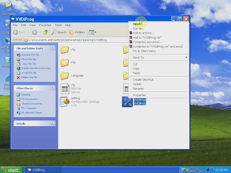Choose Paste in the context menu
This screenshot has width=231, height=173.
[159, 73]
